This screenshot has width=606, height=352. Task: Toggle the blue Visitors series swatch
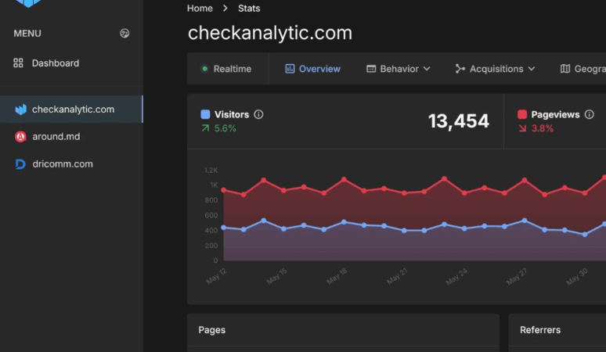[x=205, y=114]
